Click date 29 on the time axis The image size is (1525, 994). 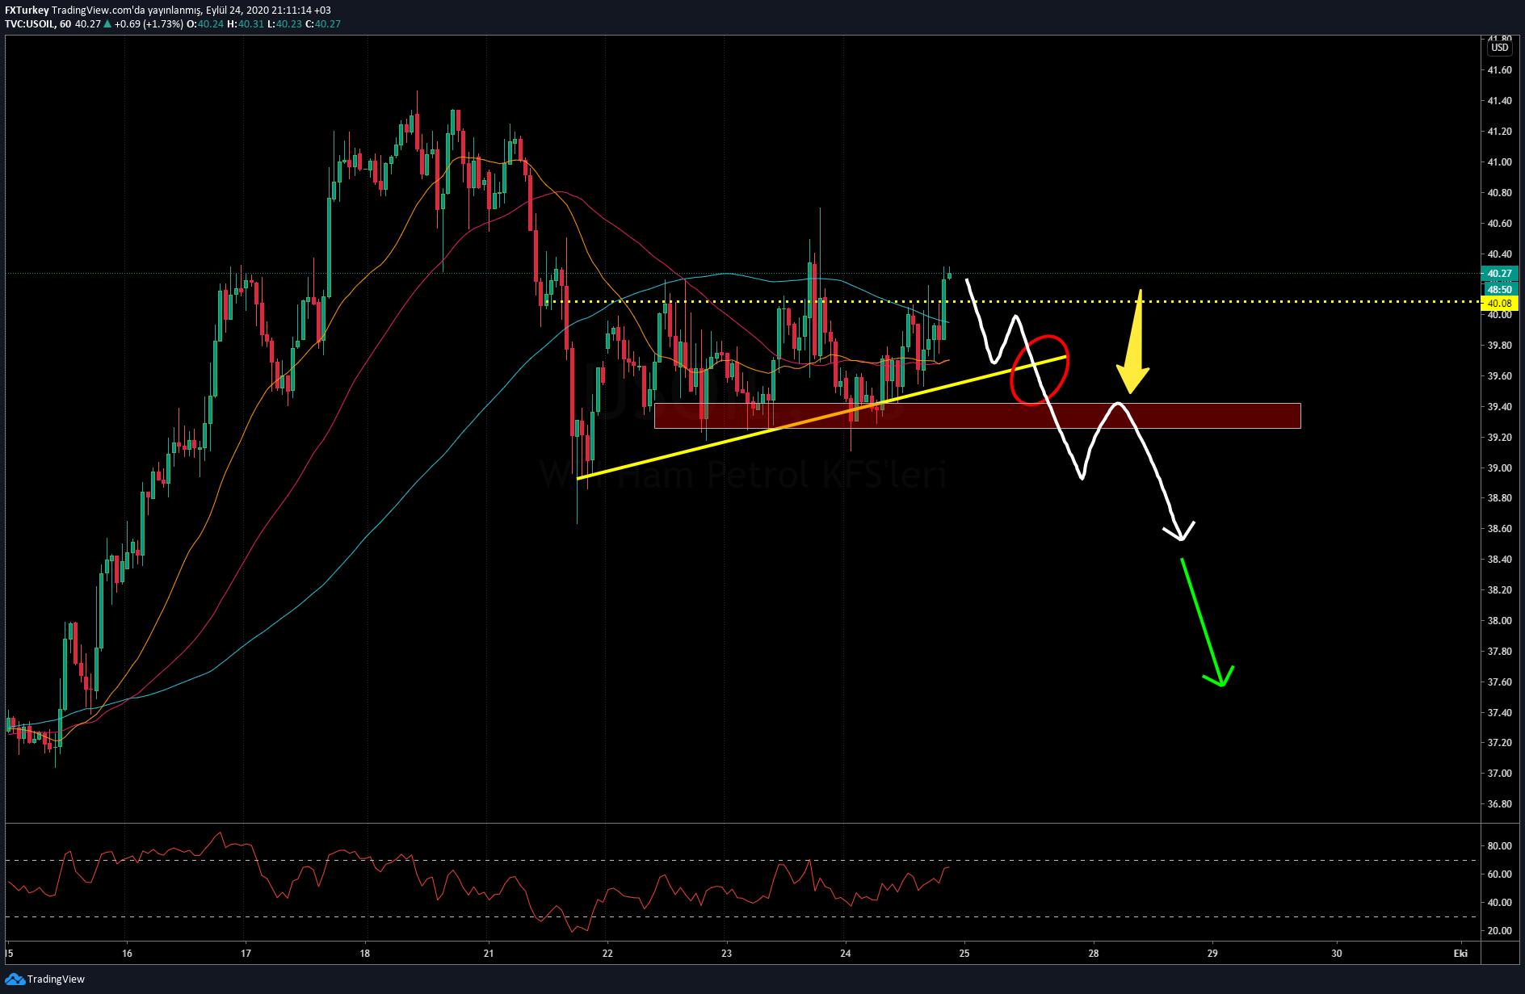pos(1212,954)
